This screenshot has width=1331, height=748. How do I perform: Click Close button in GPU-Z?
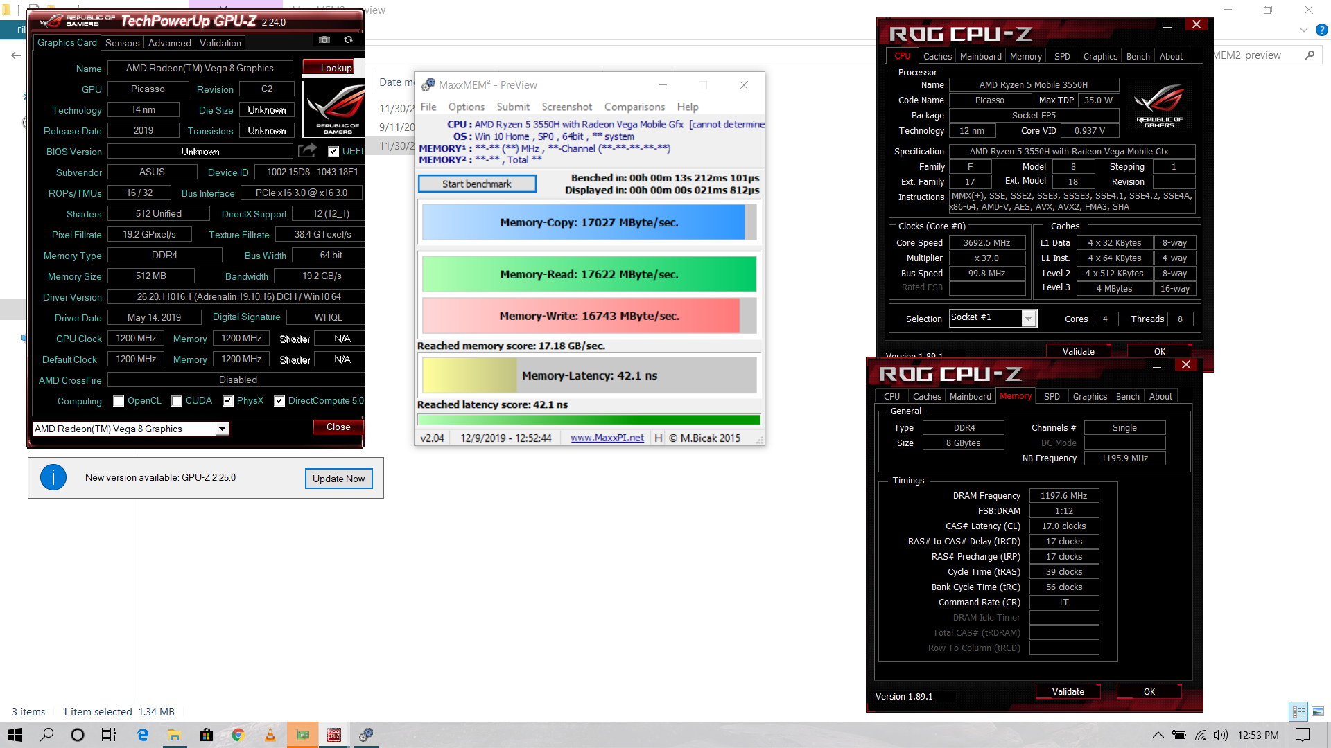click(x=338, y=427)
